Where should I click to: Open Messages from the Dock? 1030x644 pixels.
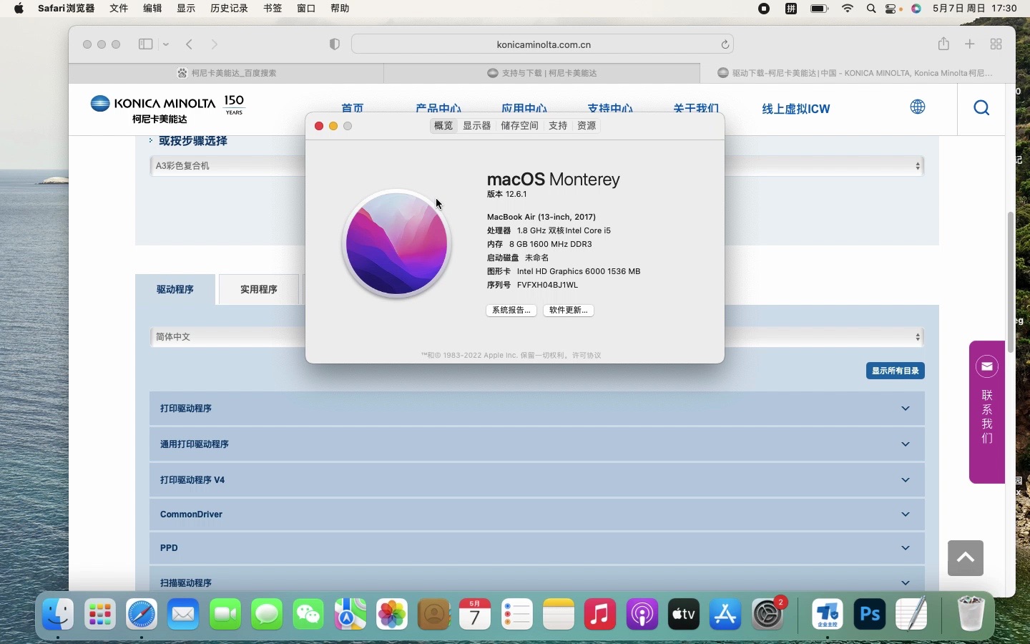click(267, 614)
